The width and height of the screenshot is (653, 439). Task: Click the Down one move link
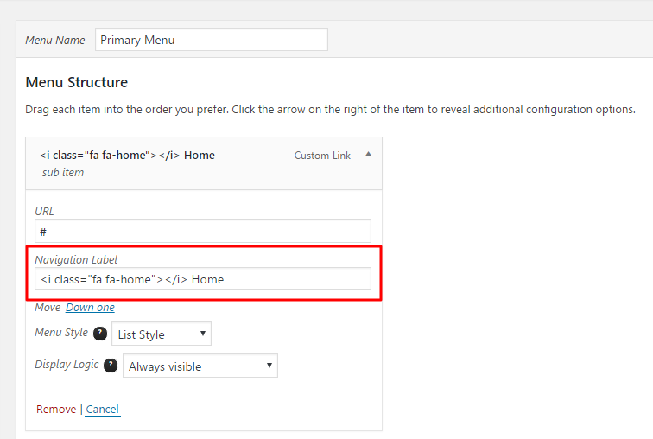coord(90,308)
